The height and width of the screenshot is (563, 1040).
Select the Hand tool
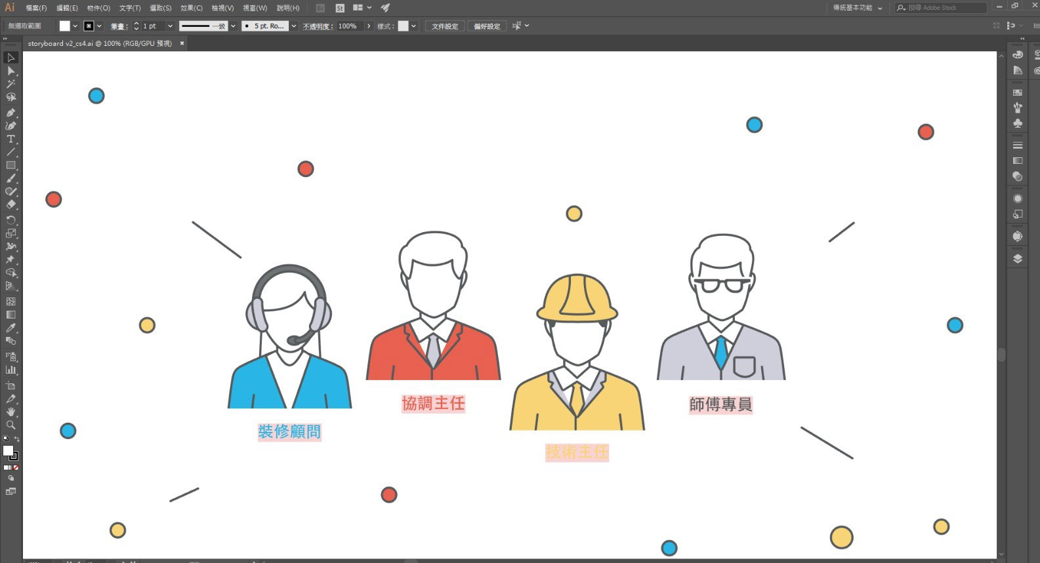click(10, 412)
